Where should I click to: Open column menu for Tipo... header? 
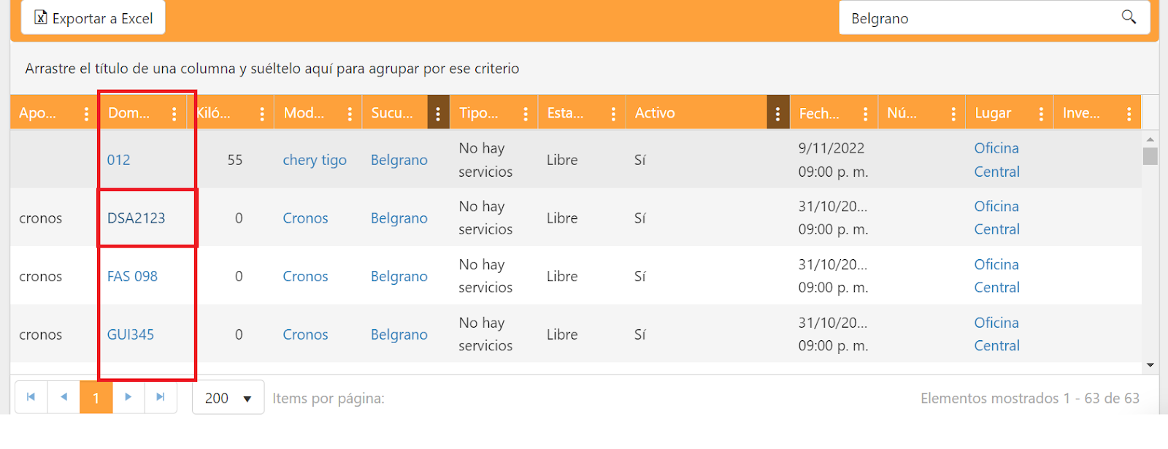point(526,114)
